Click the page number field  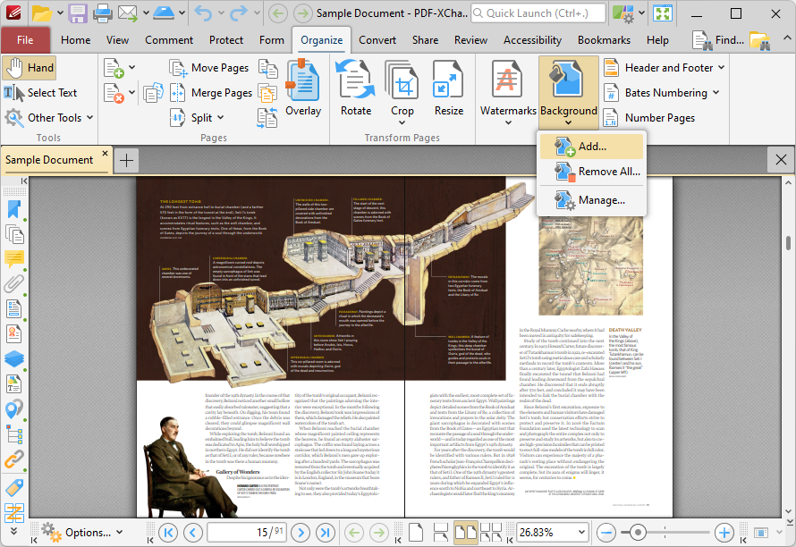click(247, 533)
